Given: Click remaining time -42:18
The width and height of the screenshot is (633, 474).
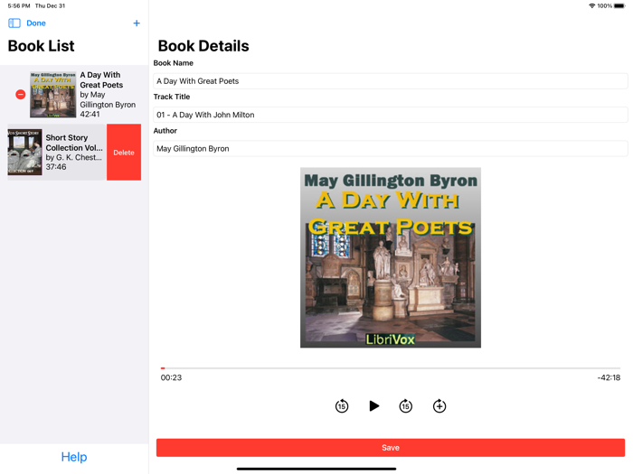Looking at the screenshot, I should click(x=609, y=377).
